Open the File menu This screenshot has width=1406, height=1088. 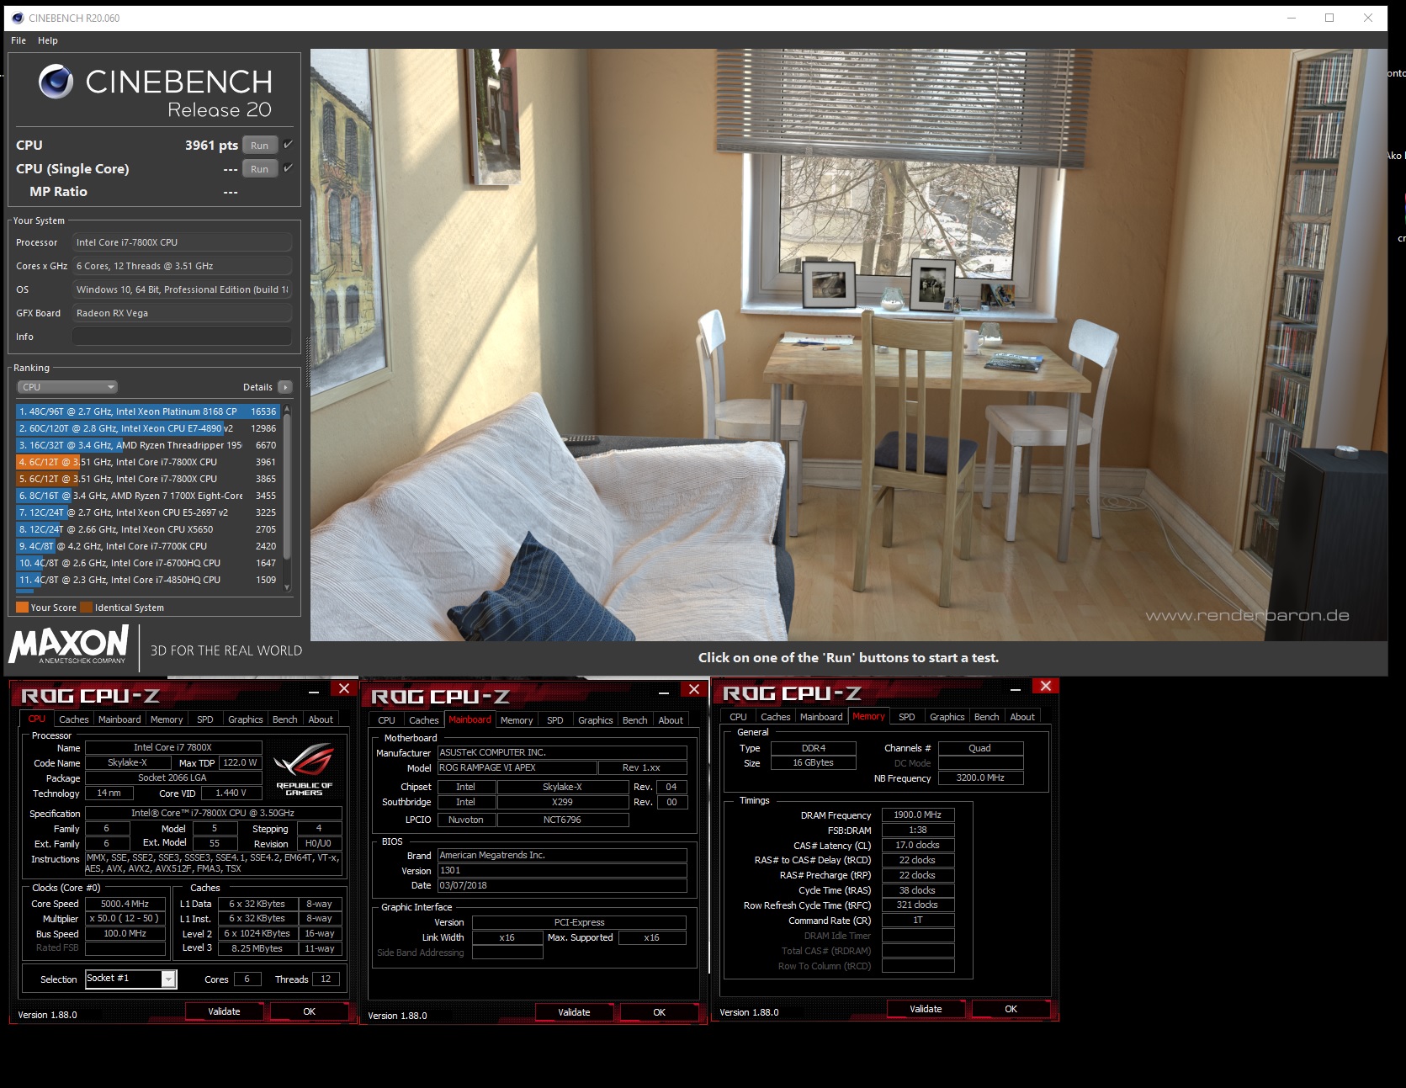[19, 40]
